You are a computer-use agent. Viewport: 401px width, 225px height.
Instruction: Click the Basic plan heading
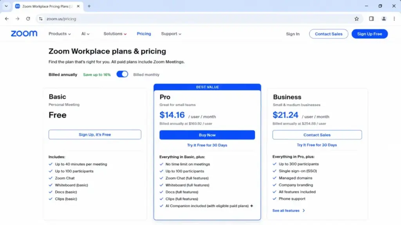point(57,97)
